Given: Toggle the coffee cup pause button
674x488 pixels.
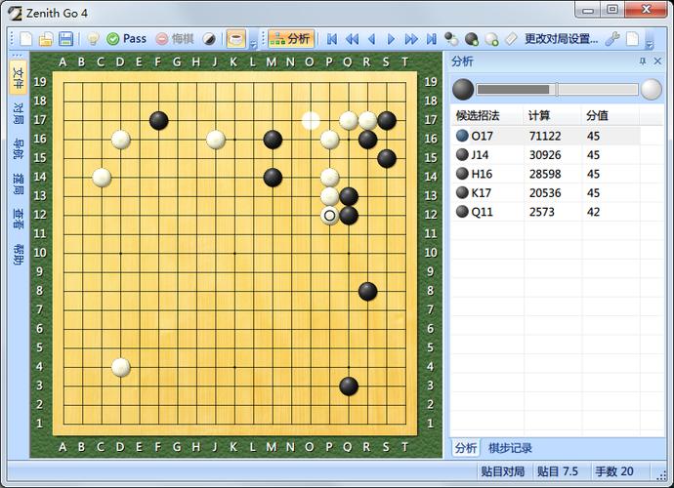Looking at the screenshot, I should [235, 39].
